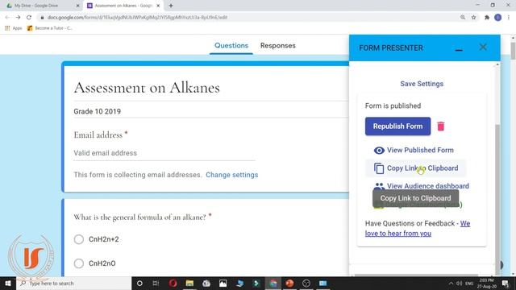The width and height of the screenshot is (516, 290).
Task: Delete the published form with trash icon
Action: [441, 126]
